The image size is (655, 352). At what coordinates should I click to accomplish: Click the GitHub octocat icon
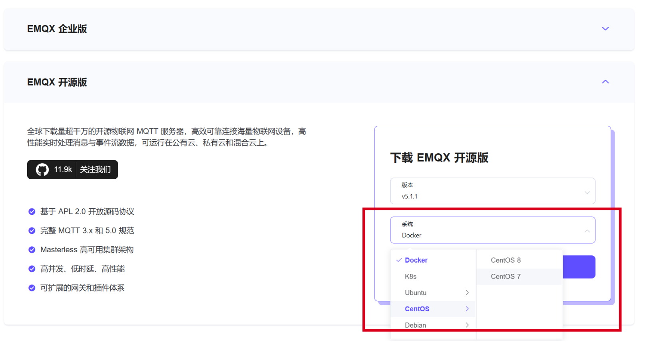42,170
